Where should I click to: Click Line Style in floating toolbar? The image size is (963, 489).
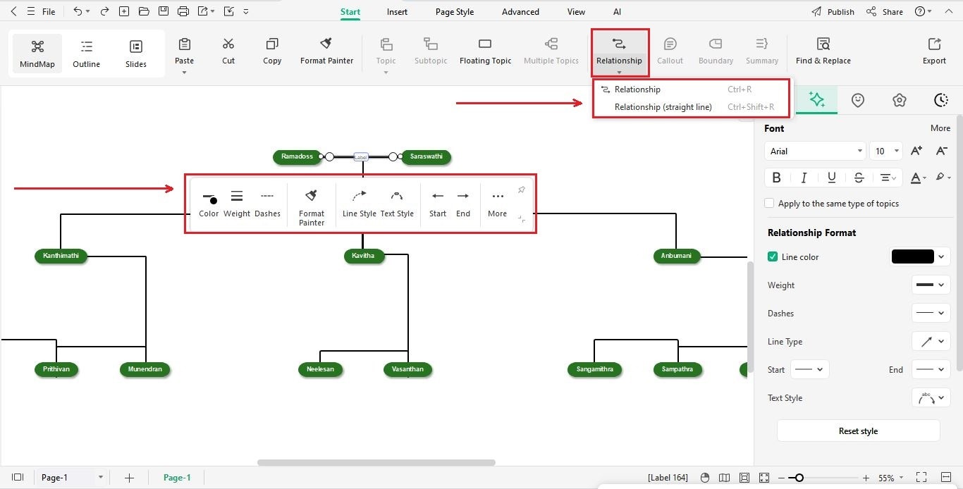click(x=359, y=204)
